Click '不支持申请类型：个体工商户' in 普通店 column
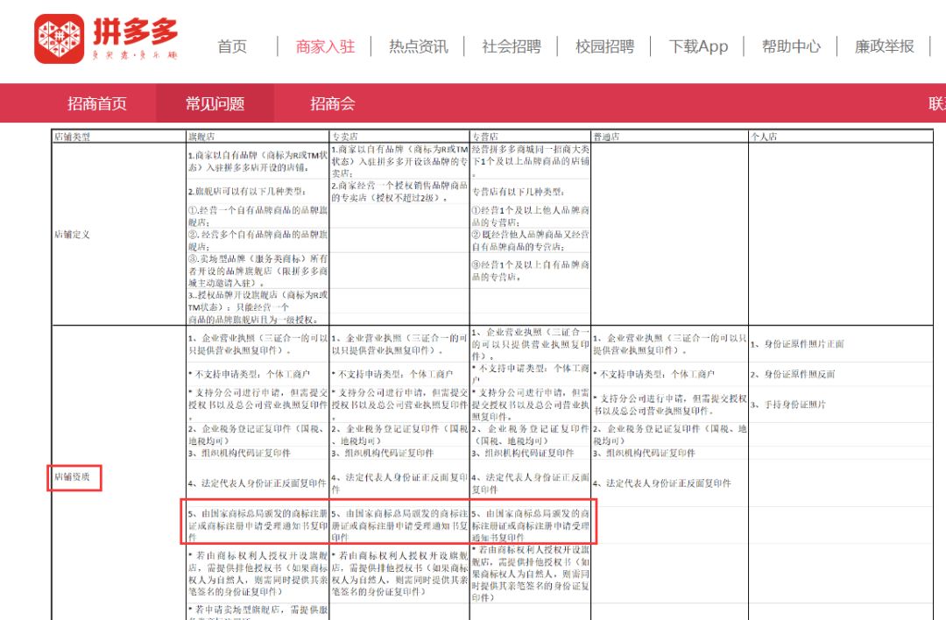This screenshot has width=946, height=620. (x=654, y=374)
